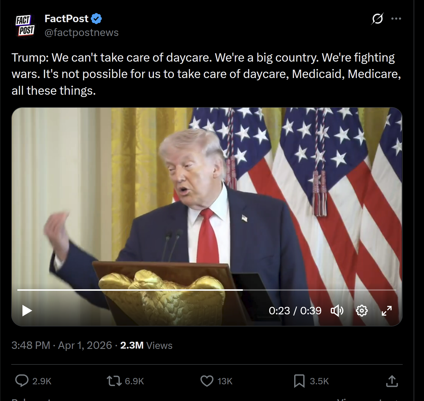Open the @factpostnews handle link
The width and height of the screenshot is (424, 401).
coord(81,33)
